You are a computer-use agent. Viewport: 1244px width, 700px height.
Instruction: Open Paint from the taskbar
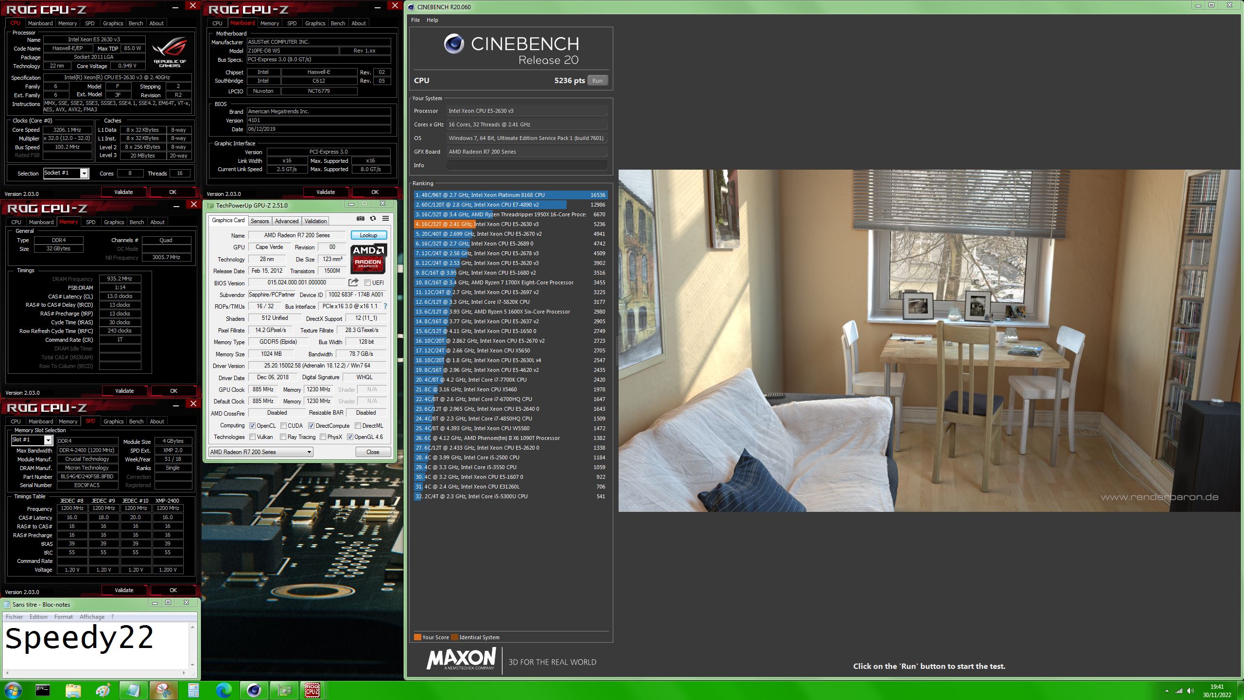click(103, 690)
